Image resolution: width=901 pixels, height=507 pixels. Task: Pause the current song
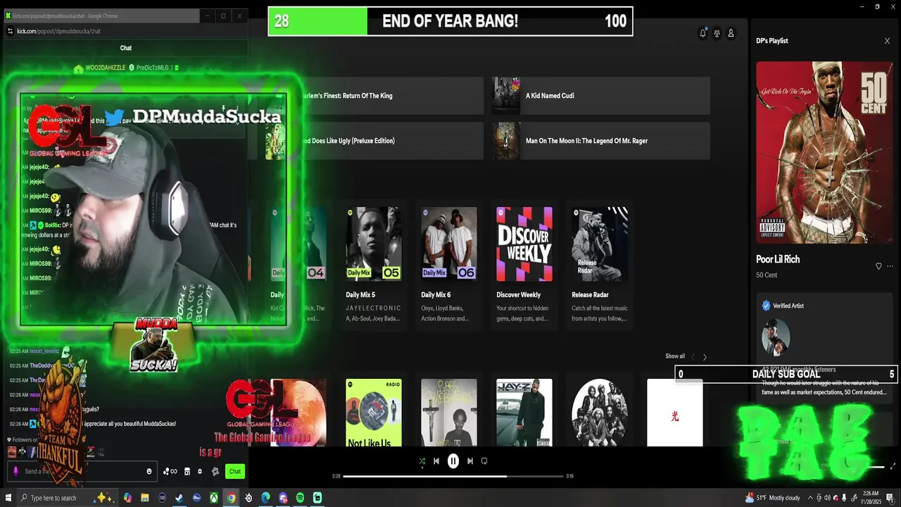453,461
